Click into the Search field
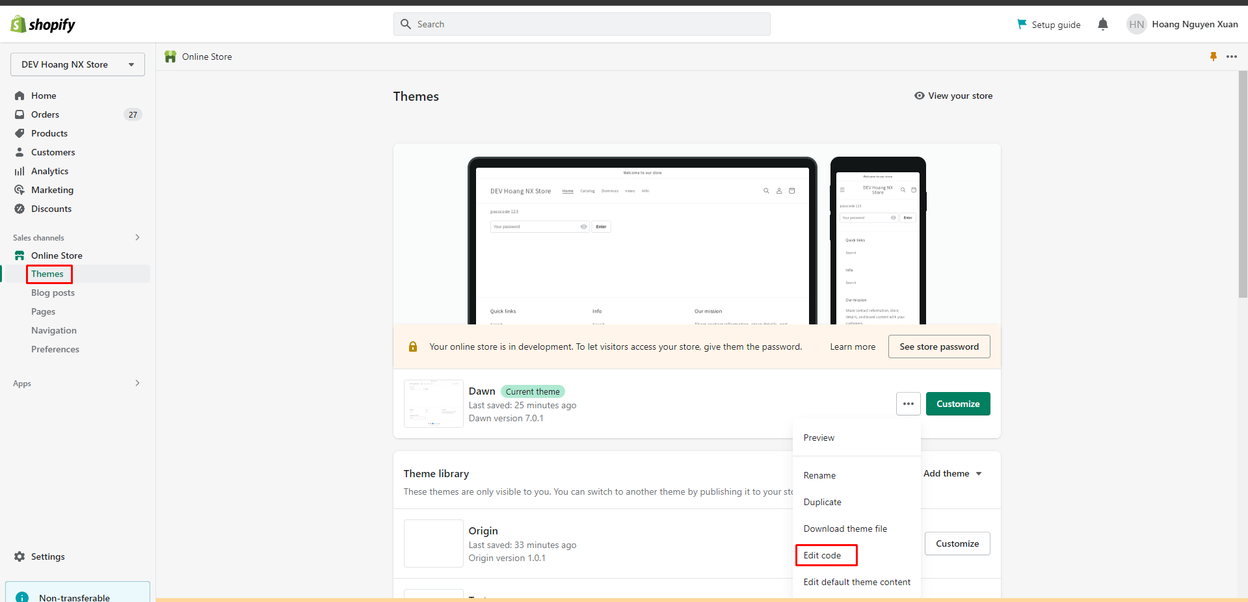 (582, 24)
